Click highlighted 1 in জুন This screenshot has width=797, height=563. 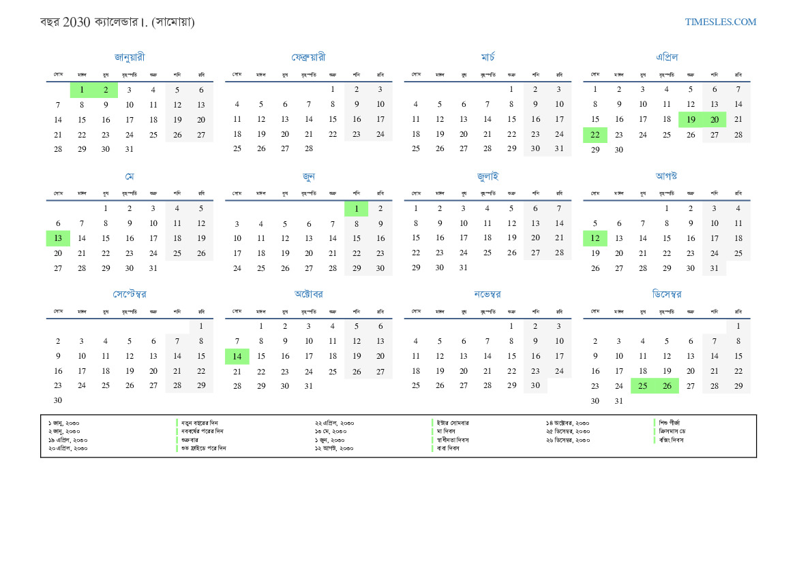[357, 208]
